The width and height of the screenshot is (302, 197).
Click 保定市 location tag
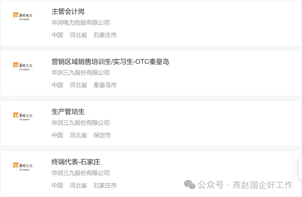pyautogui.click(x=102, y=135)
